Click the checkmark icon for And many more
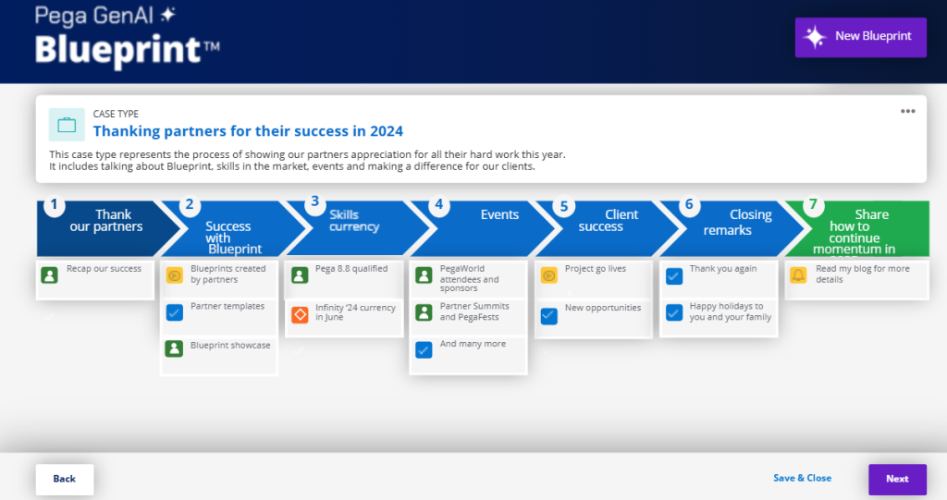 424,349
